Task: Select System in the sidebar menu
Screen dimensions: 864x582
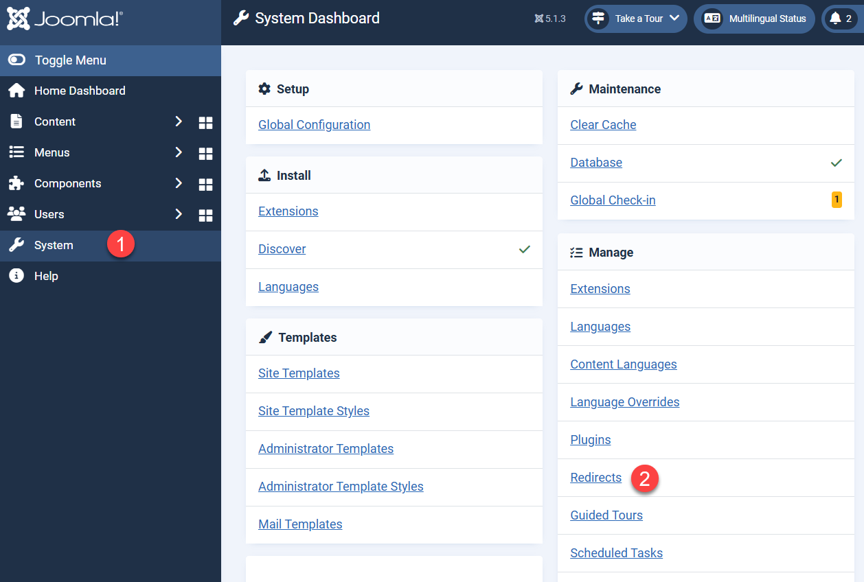Action: (55, 245)
